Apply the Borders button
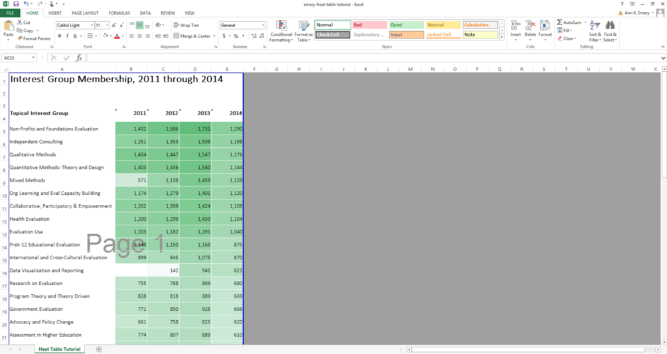This screenshot has width=667, height=354. [x=90, y=36]
